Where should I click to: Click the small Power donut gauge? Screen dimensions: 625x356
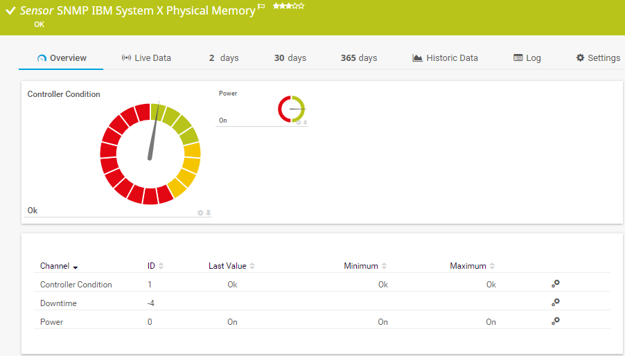pos(292,109)
